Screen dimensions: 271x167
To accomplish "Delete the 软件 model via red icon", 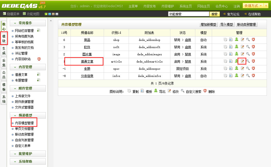I will click(x=253, y=47).
